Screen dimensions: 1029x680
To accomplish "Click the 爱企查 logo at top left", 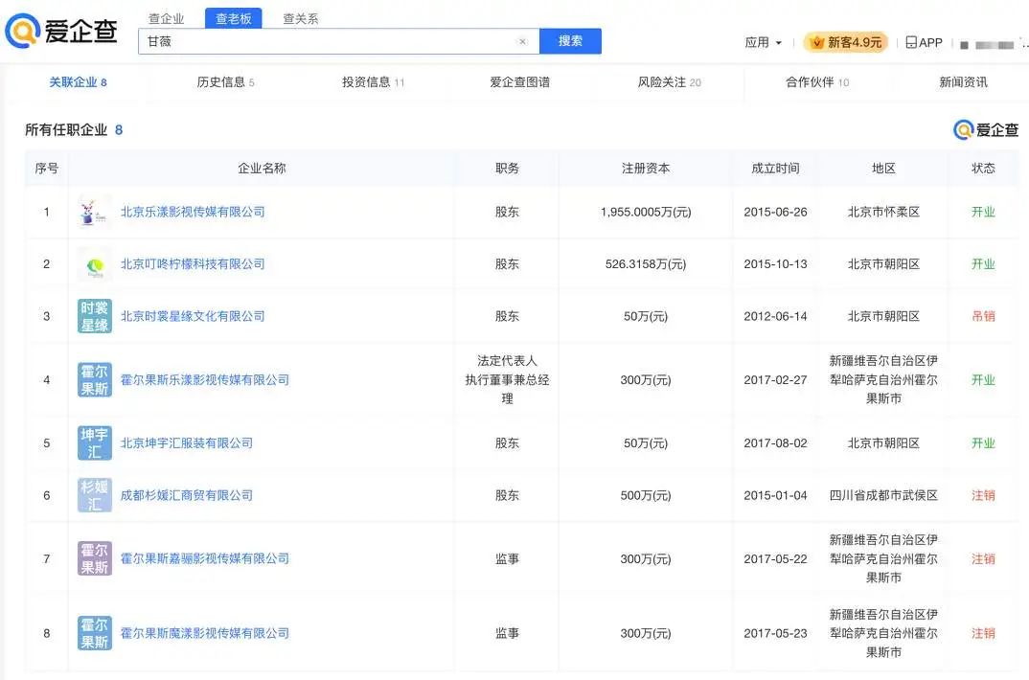I will coord(61,31).
